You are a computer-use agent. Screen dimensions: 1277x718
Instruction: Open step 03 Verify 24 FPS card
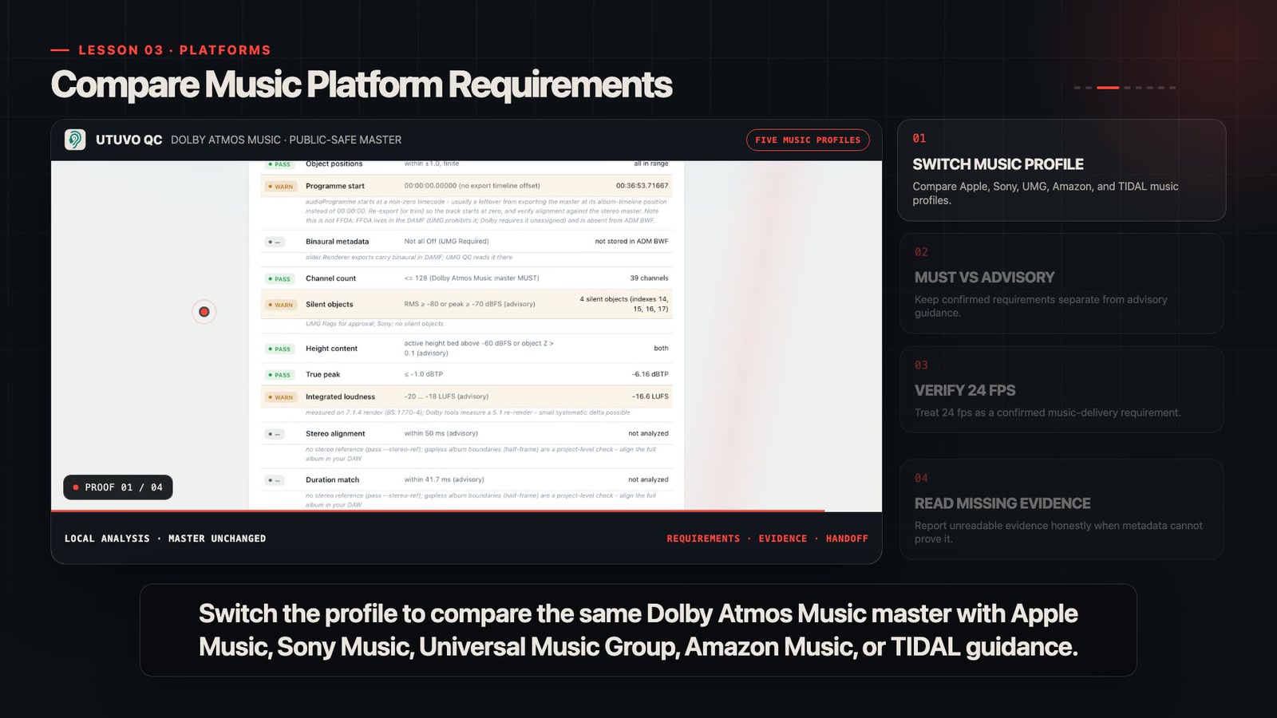[1062, 389]
